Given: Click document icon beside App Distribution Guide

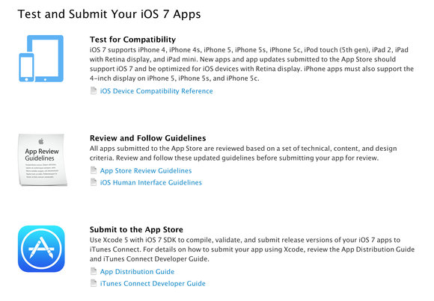Looking at the screenshot, I should pyautogui.click(x=94, y=271).
